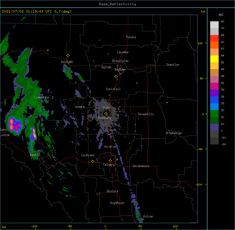Pick the yellow 51–54 dBZ legend swatch
The image size is (235, 230).
214,59
